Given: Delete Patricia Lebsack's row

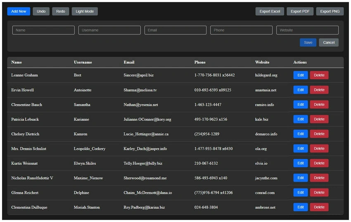Looking at the screenshot, I should 319,119.
